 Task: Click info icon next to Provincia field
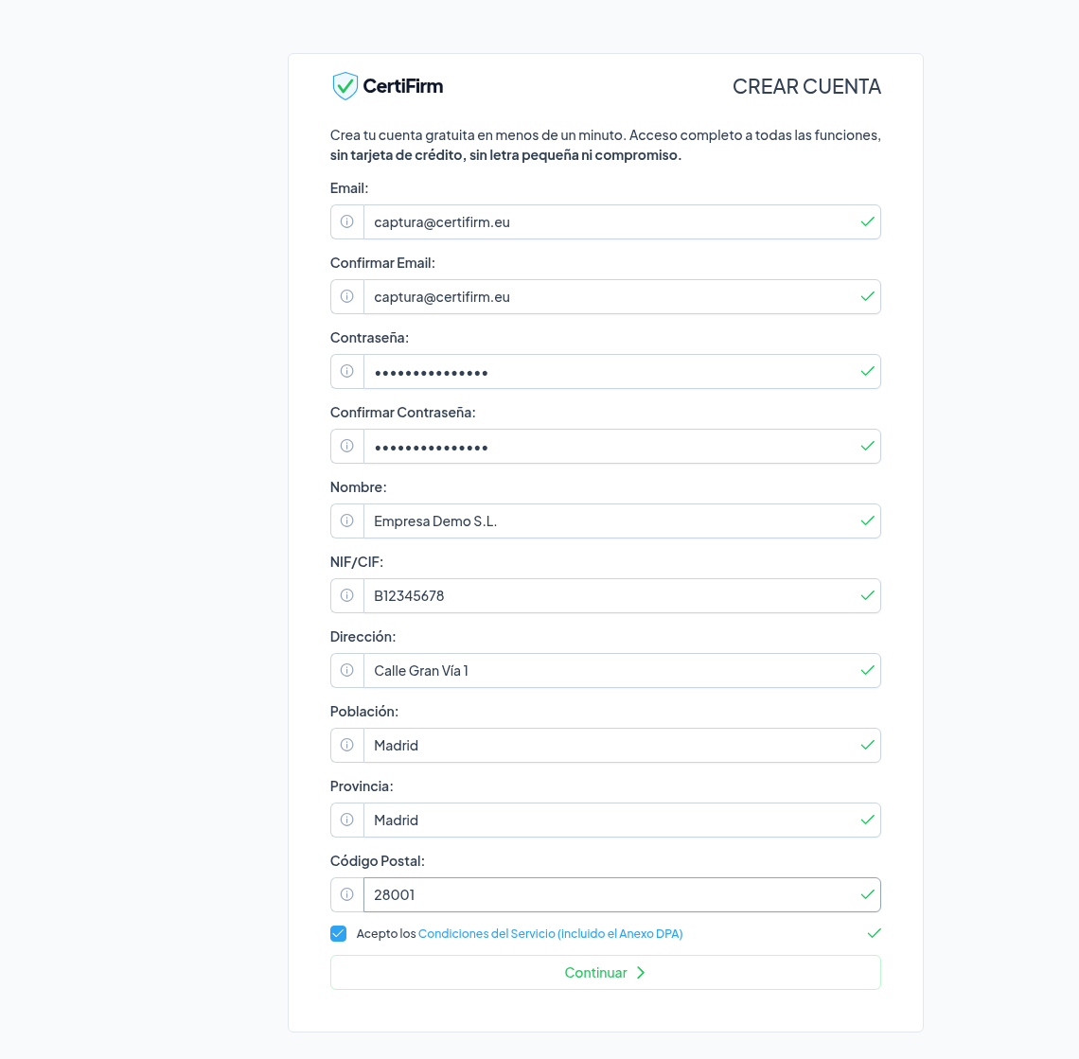tap(347, 820)
